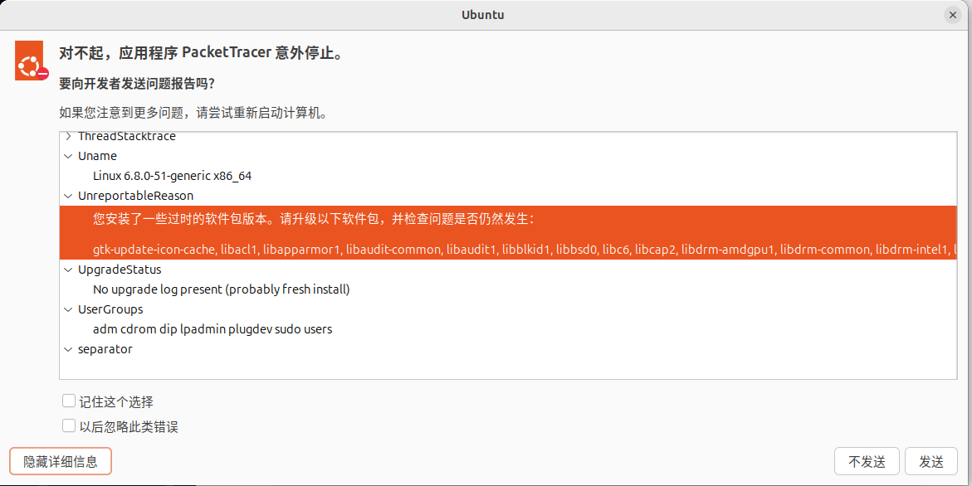This screenshot has width=972, height=486.
Task: Click the 不发送 button
Action: [x=867, y=461]
